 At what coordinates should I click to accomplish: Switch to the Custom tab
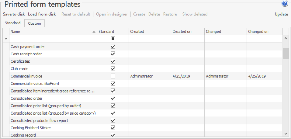[34, 23]
